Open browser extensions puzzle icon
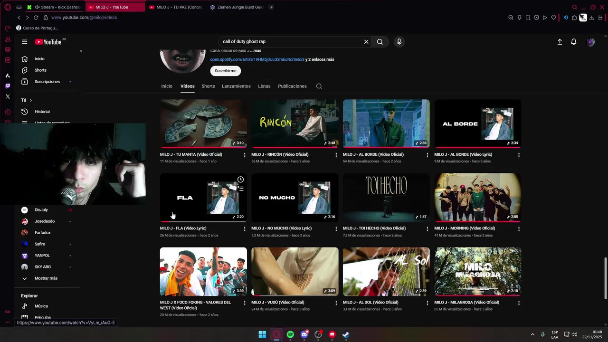The width and height of the screenshot is (608, 342). coord(574,18)
